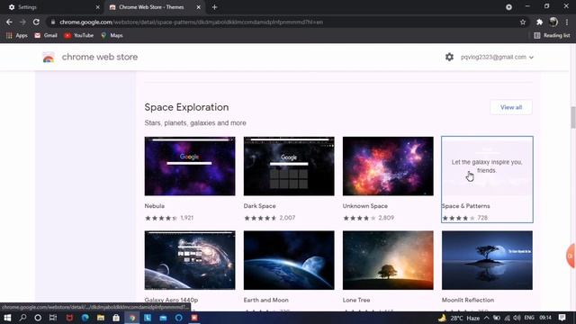The image size is (576, 324).
Task: Click the Unknown Space theme thumbnail
Action: 388,166
